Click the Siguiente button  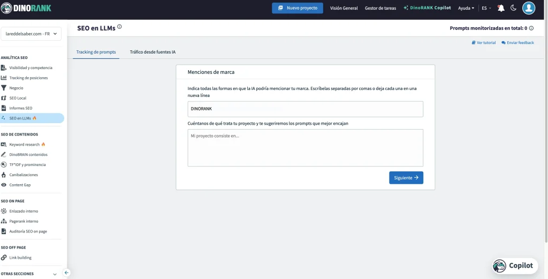[406, 178]
